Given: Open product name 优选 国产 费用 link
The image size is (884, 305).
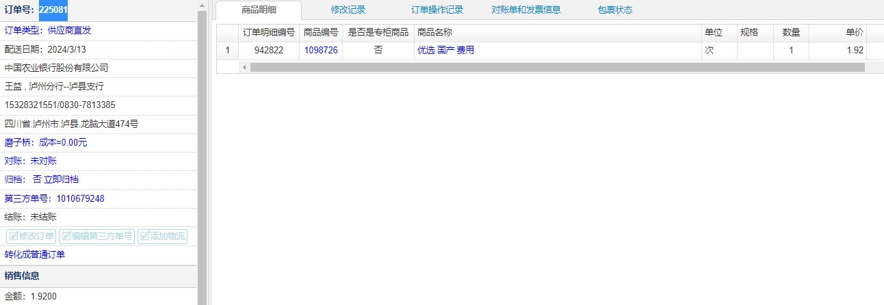Looking at the screenshot, I should tap(445, 50).
